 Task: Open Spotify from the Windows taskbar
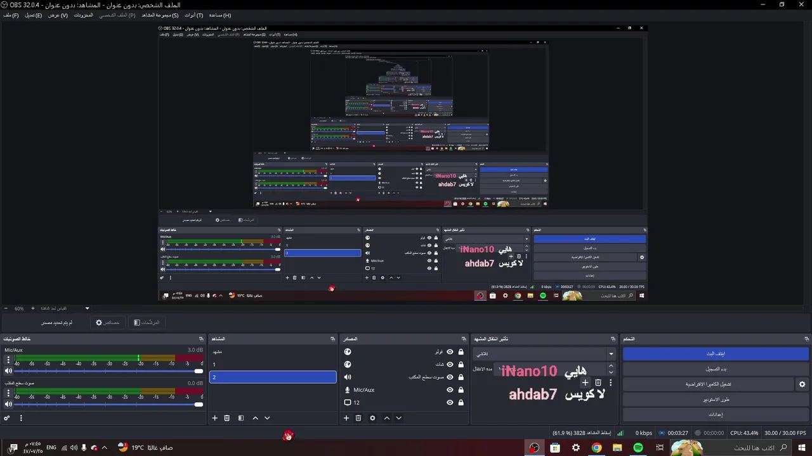638,448
